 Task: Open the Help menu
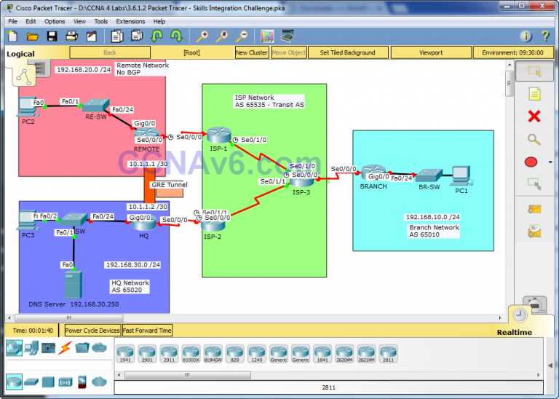pos(159,21)
